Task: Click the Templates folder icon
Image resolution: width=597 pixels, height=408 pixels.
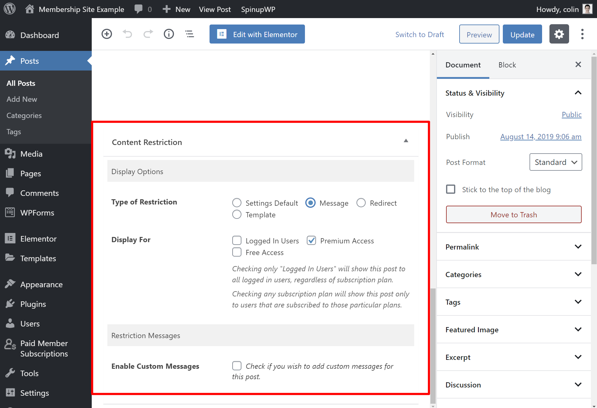Action: point(10,258)
